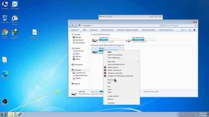This screenshot has height=117, width=209.
Task: Select the Microsoft Edge desktop shortcut
Action: [x=5, y=76]
